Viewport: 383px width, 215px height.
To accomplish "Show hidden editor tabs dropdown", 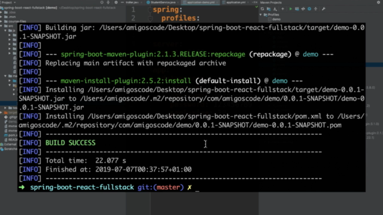I will [254, 2].
